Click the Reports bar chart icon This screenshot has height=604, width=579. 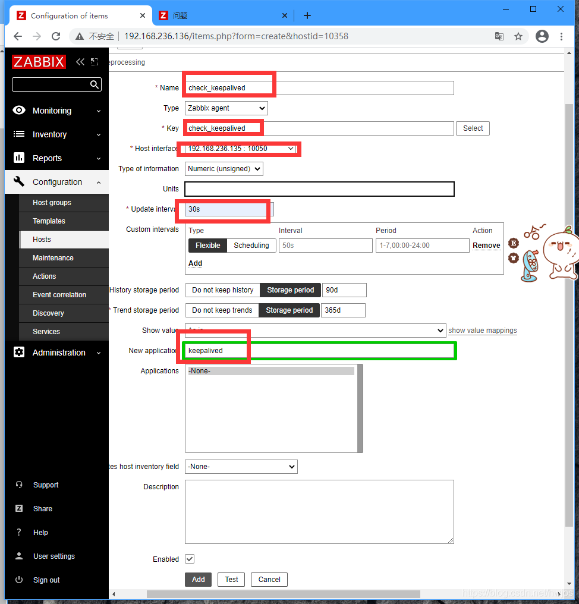(x=19, y=158)
